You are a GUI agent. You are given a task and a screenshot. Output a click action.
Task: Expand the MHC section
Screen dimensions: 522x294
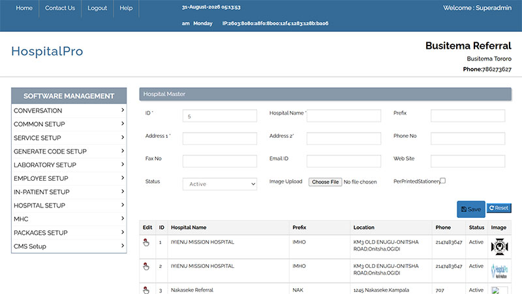69,219
